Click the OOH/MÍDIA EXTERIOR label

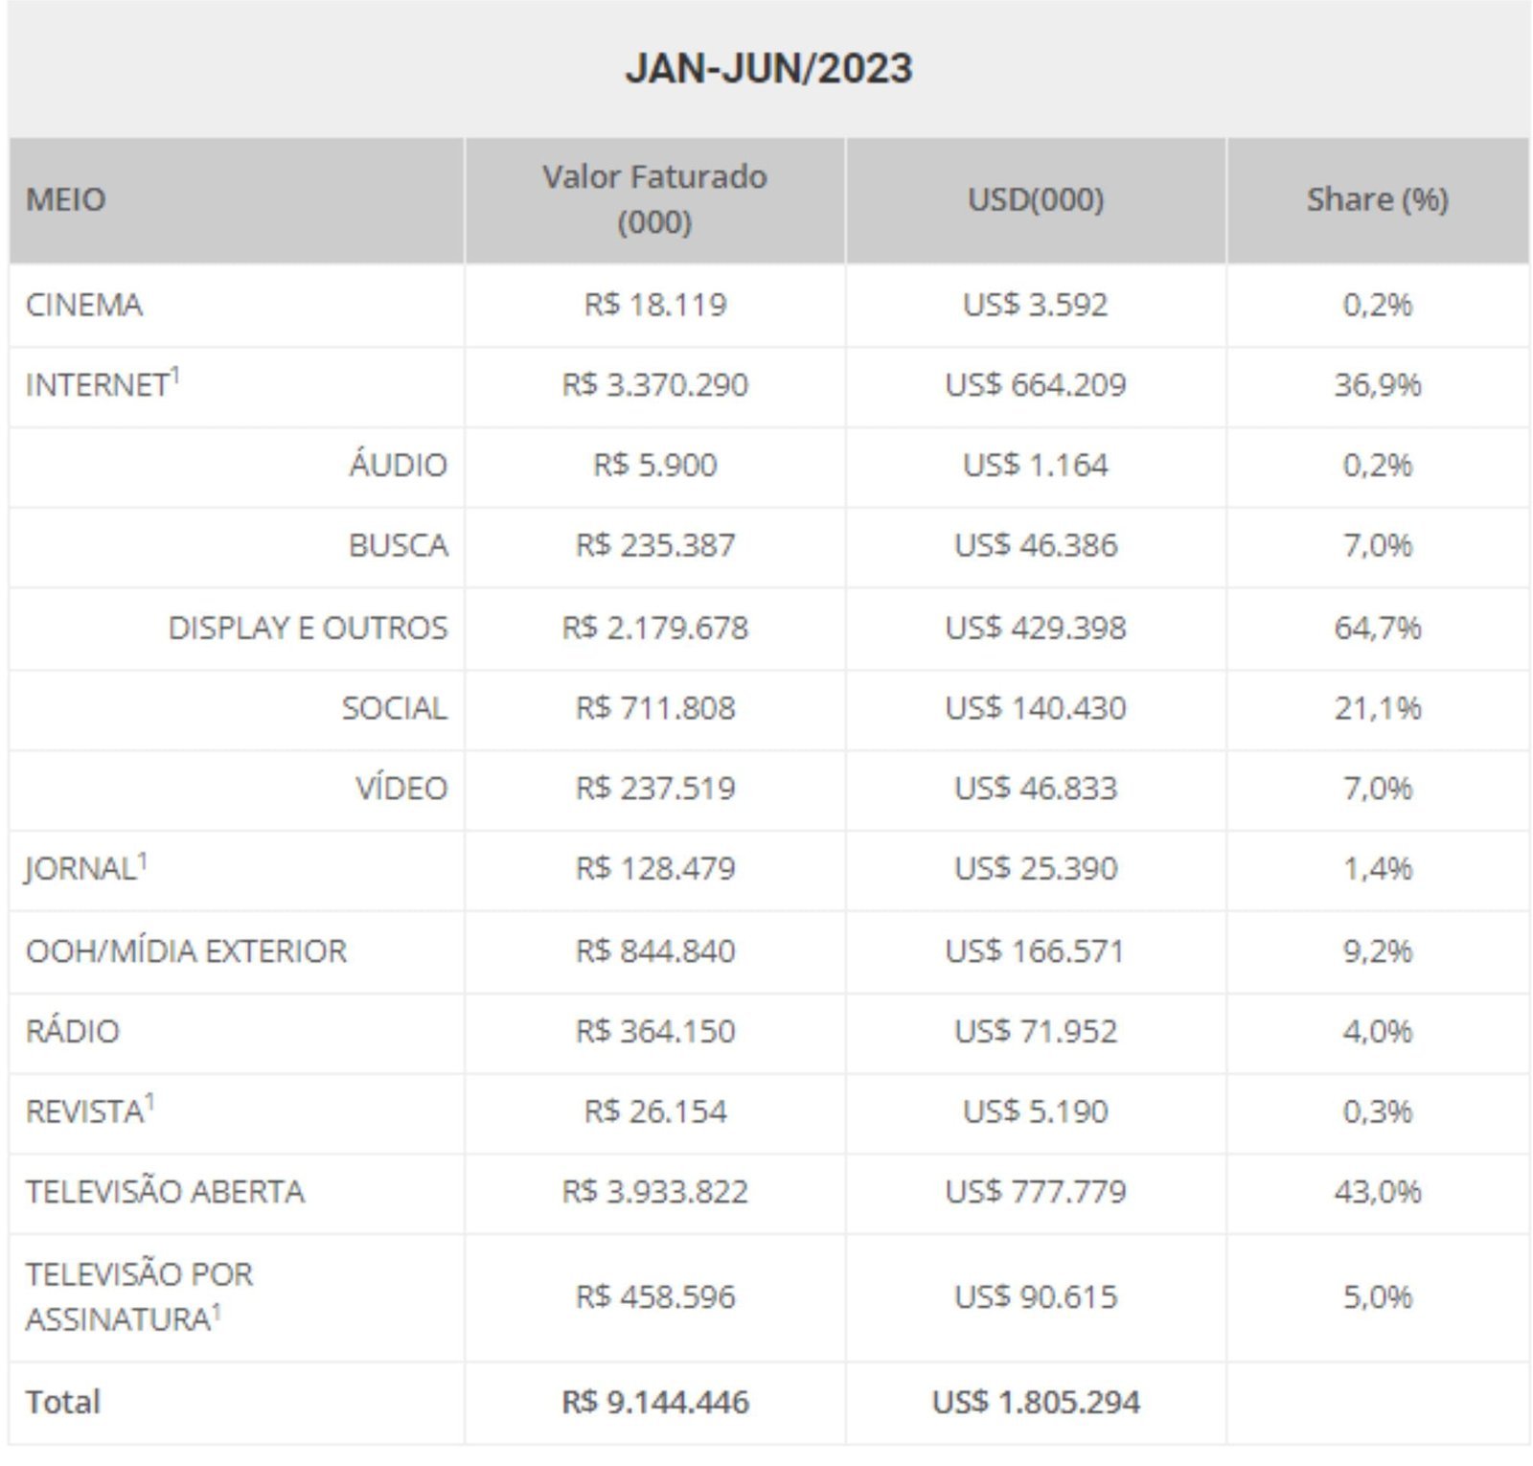(x=186, y=951)
